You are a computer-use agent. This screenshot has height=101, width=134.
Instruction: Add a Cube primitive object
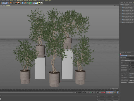point(23,3)
